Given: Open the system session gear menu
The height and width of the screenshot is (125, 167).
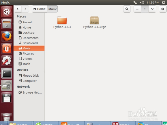Looking at the screenshot, I should tap(164, 2).
